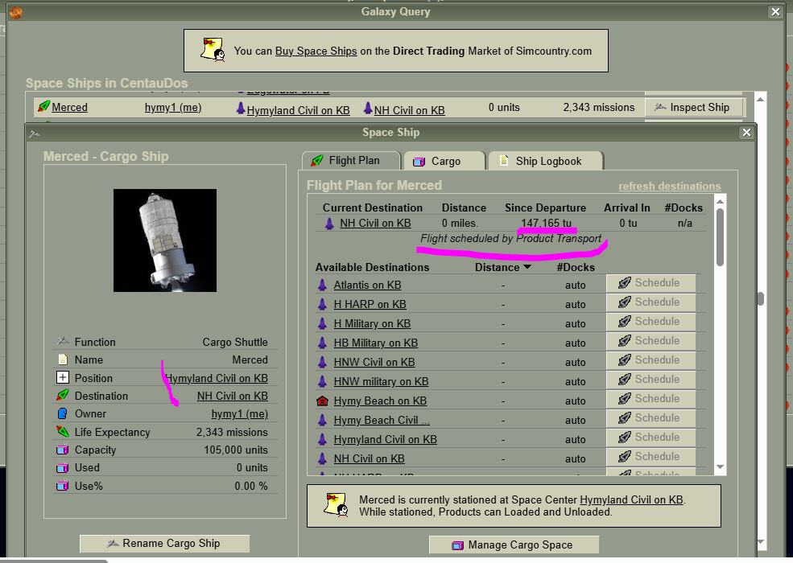Open Destination link NH Civil on KB
Image resolution: width=793 pixels, height=563 pixels.
232,396
